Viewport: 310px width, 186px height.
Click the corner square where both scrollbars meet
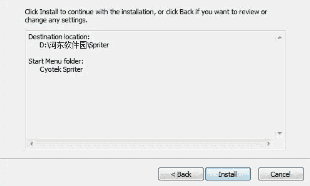(280, 144)
